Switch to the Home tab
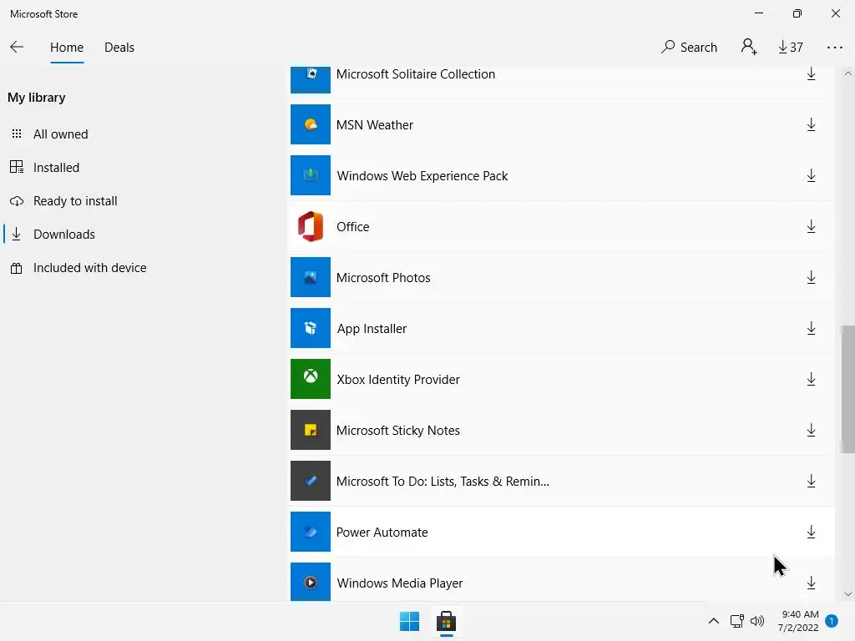855x641 pixels. [x=67, y=48]
